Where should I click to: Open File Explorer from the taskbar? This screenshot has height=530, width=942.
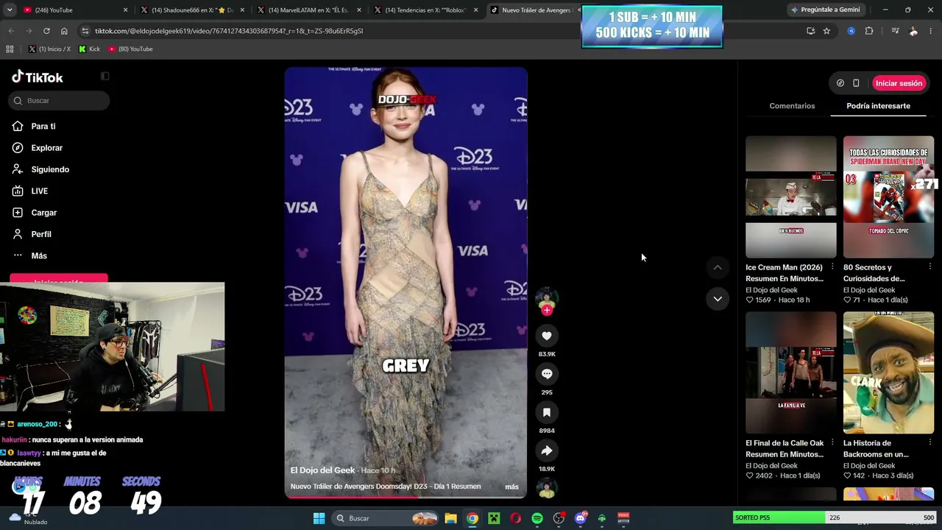pyautogui.click(x=450, y=518)
